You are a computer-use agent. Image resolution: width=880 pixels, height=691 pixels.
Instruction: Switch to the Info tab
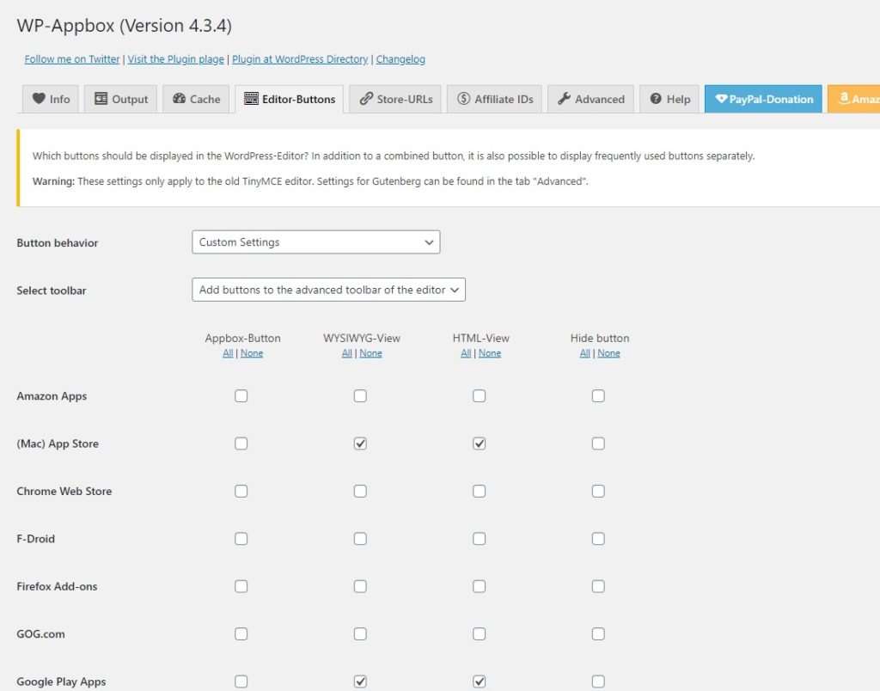tap(51, 99)
